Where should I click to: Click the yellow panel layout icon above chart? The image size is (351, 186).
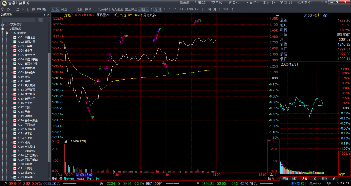[277, 14]
